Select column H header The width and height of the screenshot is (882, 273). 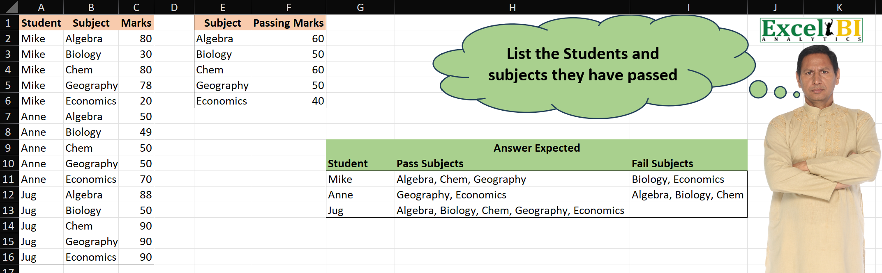pyautogui.click(x=512, y=7)
